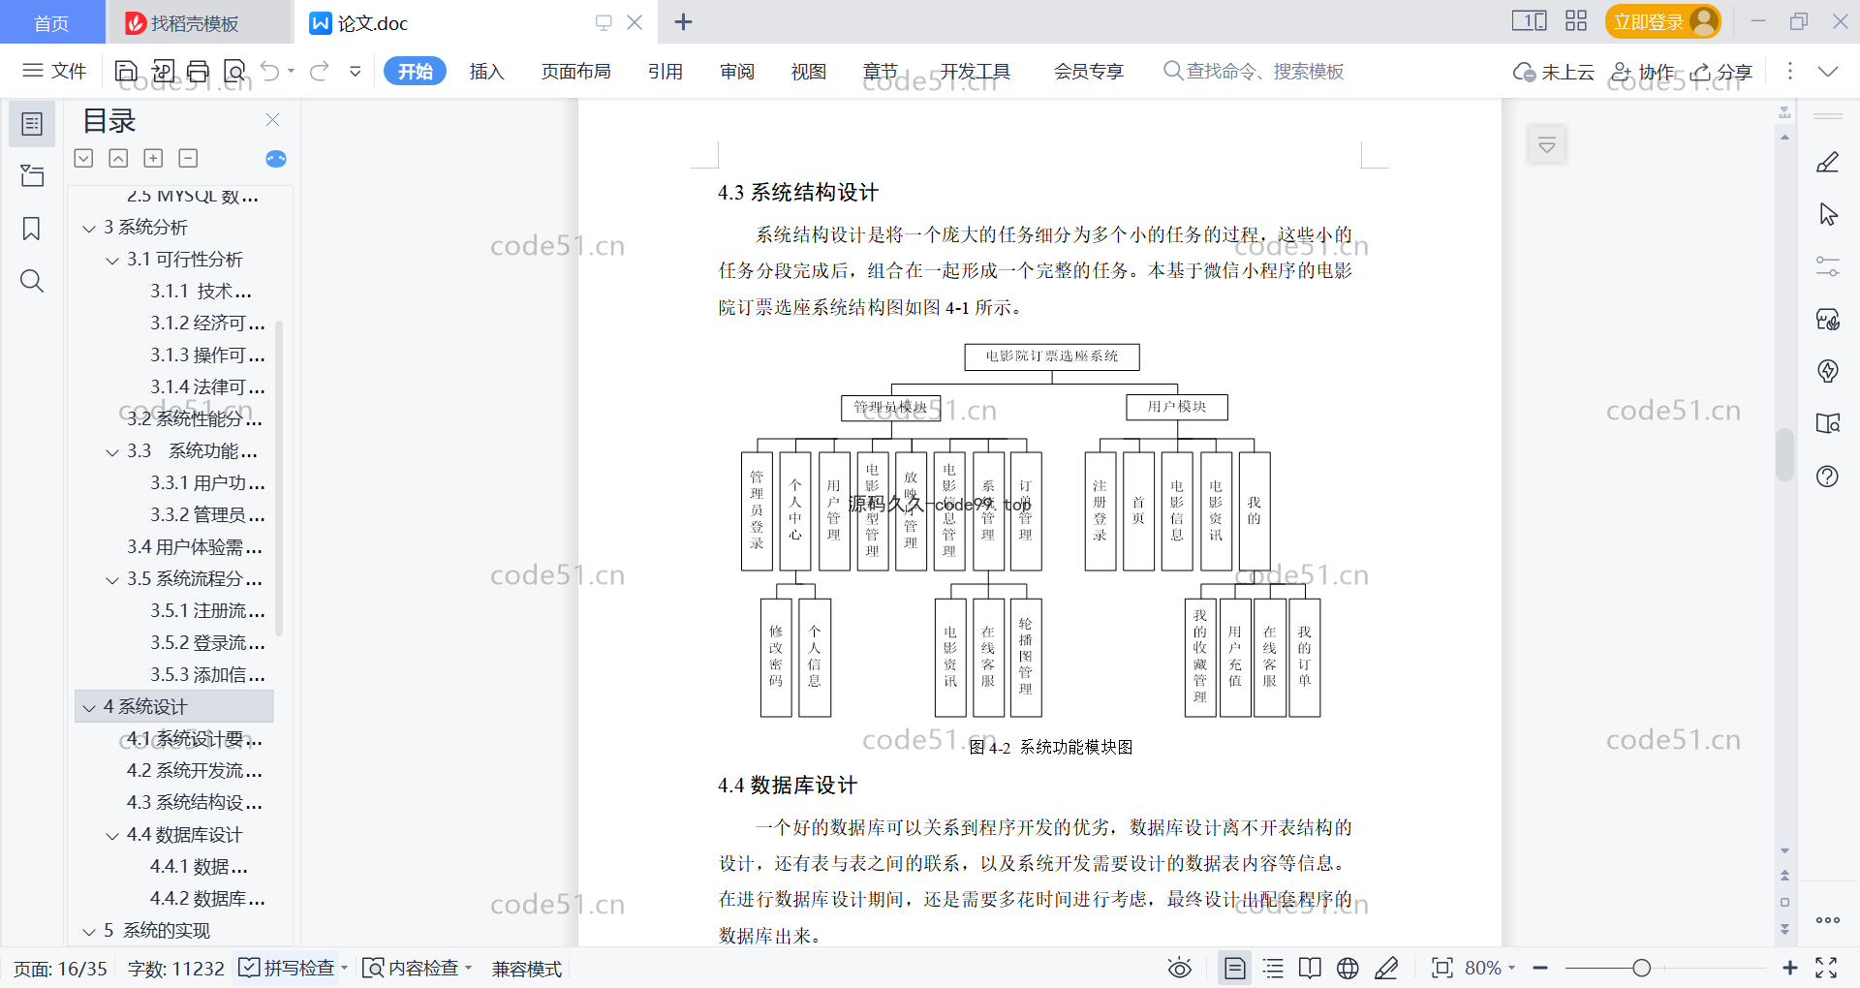Collapse the 3.5 系统流程分 node
The height and width of the screenshot is (988, 1860).
tap(112, 580)
